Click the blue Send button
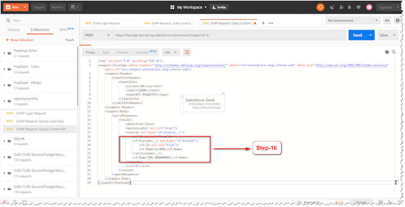Screen dimensions: 405x207 coord(357,35)
